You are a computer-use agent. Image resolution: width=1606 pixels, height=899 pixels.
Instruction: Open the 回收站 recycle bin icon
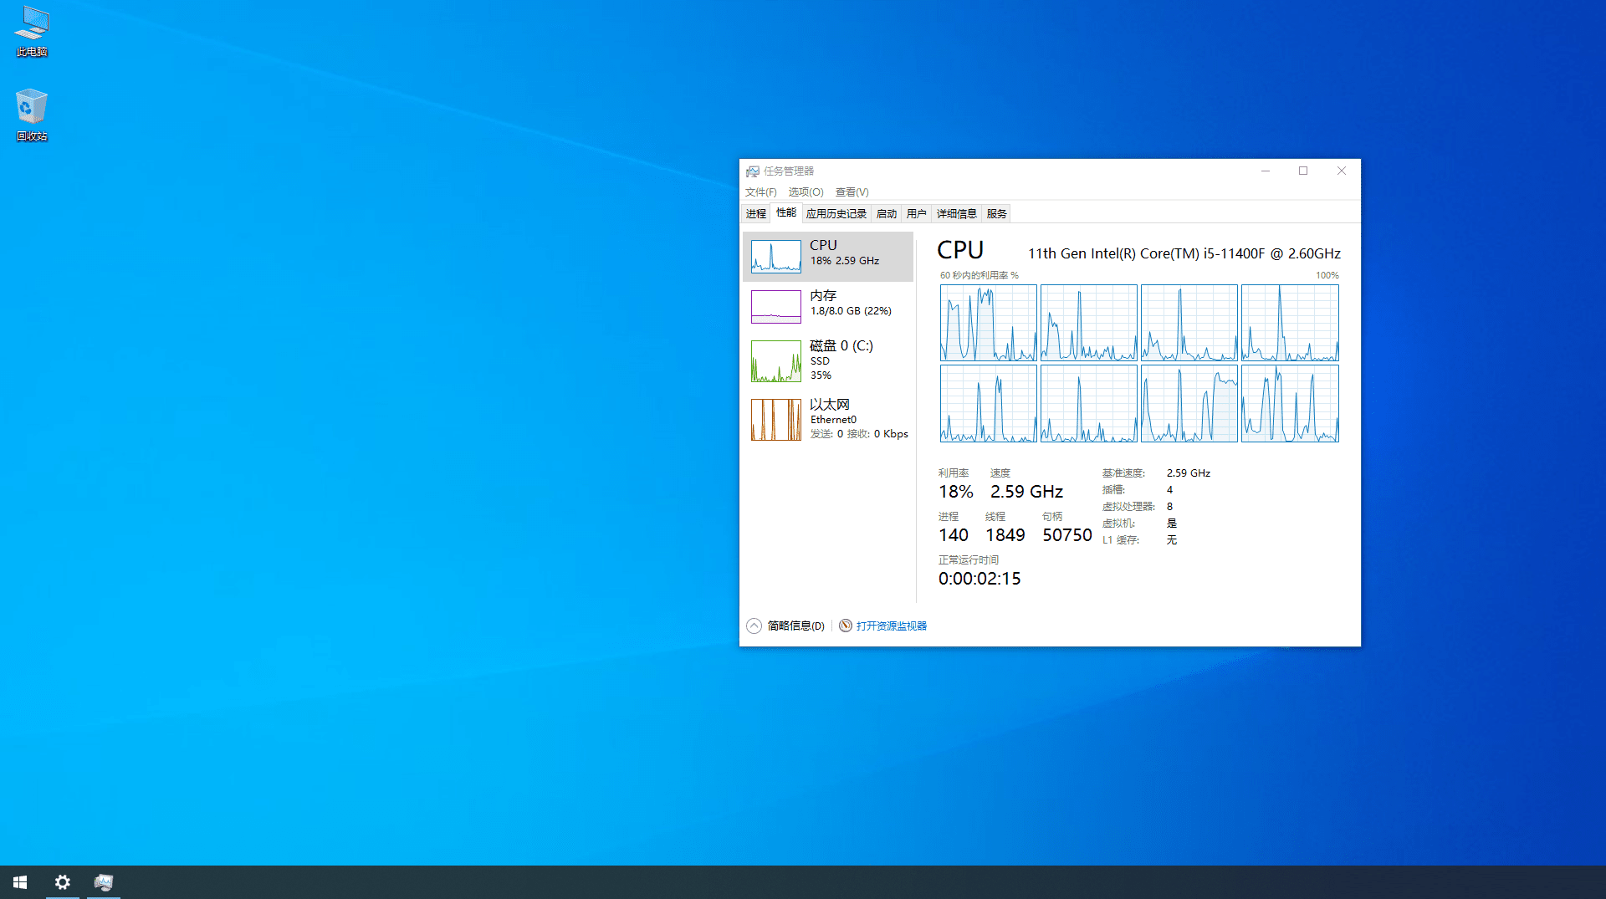pyautogui.click(x=32, y=115)
